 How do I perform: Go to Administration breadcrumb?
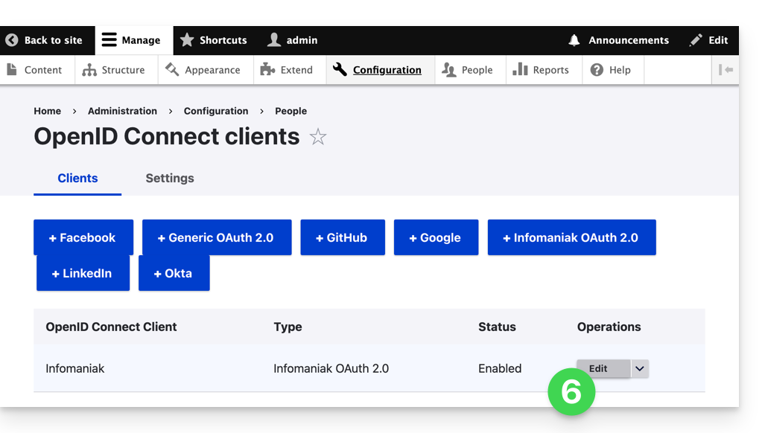point(122,111)
